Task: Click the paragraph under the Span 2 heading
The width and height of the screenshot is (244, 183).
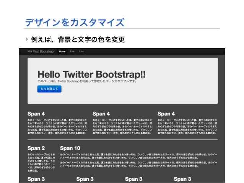Action: point(41,162)
